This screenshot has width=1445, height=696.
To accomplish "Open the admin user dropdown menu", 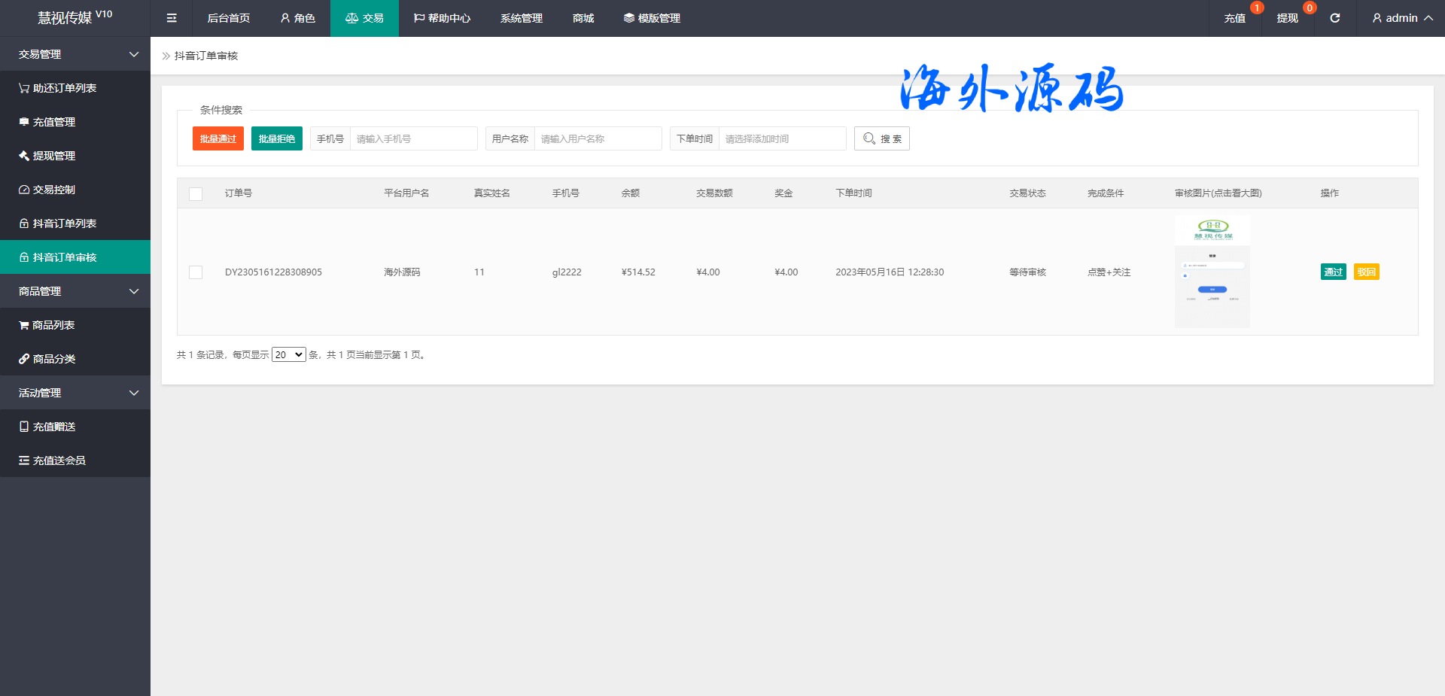I will [1401, 18].
